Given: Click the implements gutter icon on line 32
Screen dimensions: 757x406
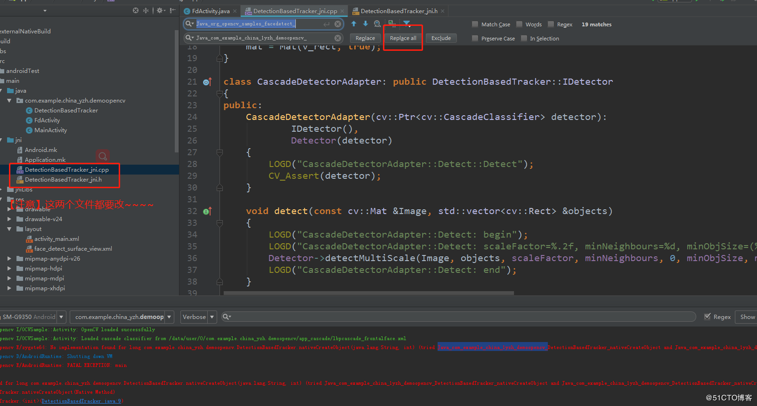Looking at the screenshot, I should point(207,211).
